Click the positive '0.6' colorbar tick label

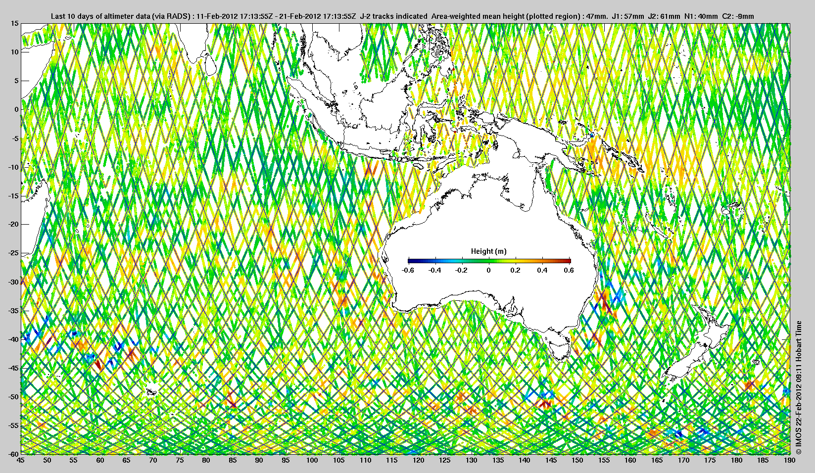pos(569,270)
